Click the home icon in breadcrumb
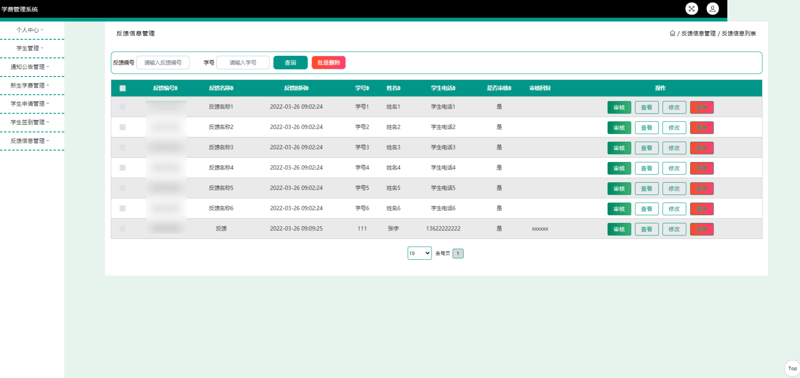800x378 pixels. (672, 33)
